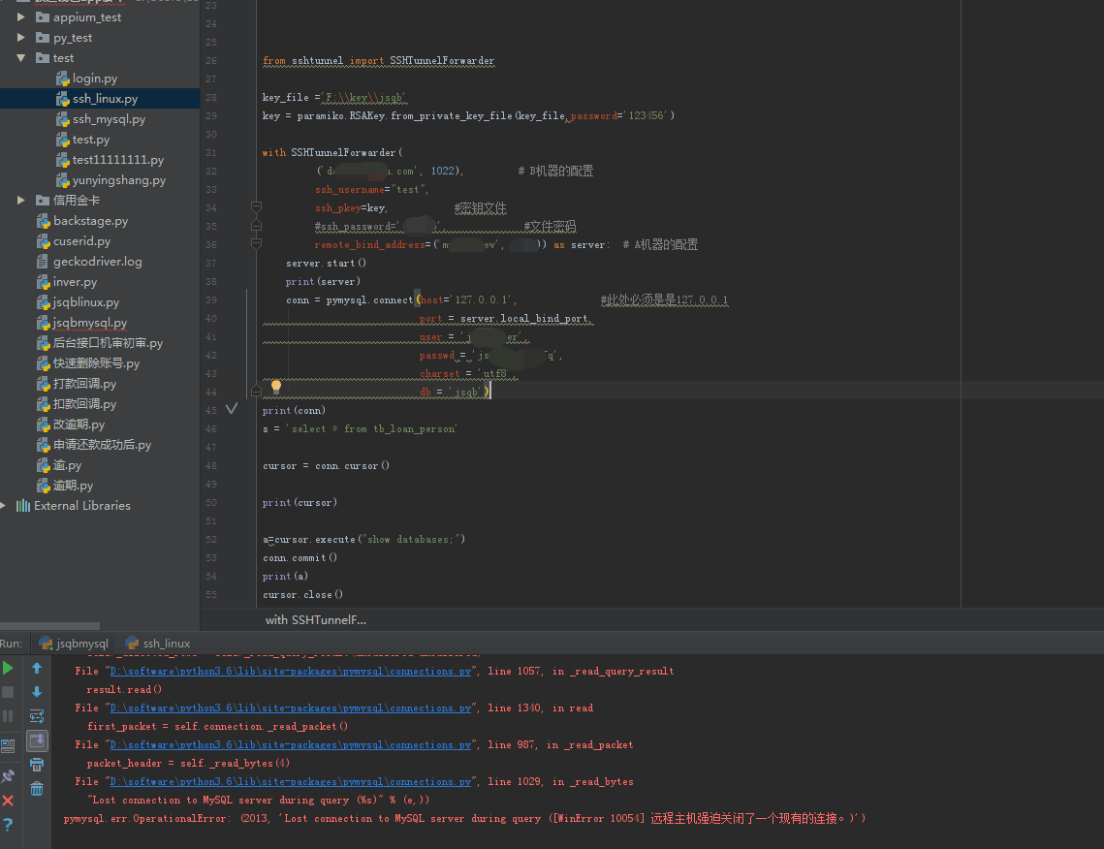
Task: Open connections.py link at line 1057
Action: pyautogui.click(x=291, y=672)
